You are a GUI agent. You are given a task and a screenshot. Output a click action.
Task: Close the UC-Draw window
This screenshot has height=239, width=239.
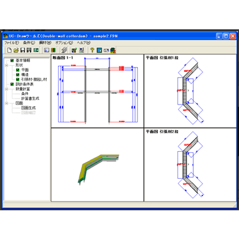(233, 36)
